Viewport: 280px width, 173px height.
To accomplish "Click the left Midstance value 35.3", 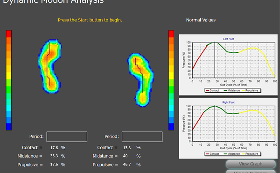I will (54, 156).
